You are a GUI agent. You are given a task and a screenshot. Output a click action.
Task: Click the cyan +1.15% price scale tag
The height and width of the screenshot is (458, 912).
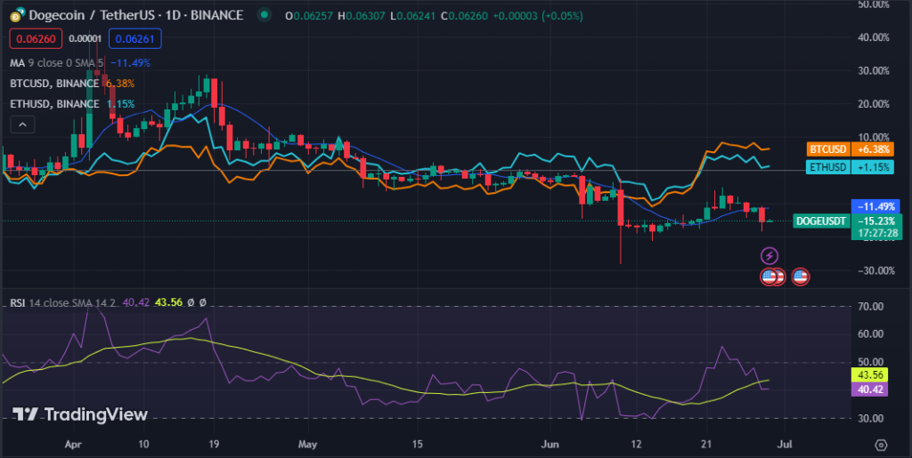(871, 167)
